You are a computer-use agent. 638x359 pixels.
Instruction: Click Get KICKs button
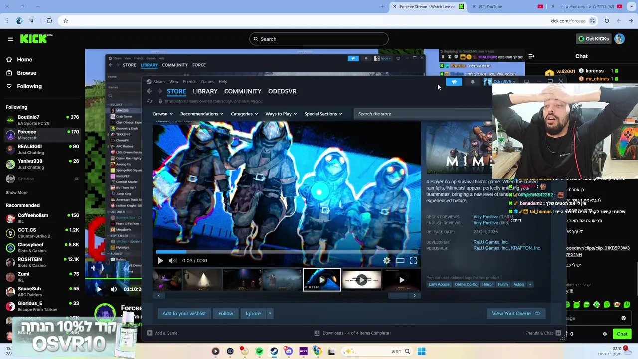click(x=593, y=39)
